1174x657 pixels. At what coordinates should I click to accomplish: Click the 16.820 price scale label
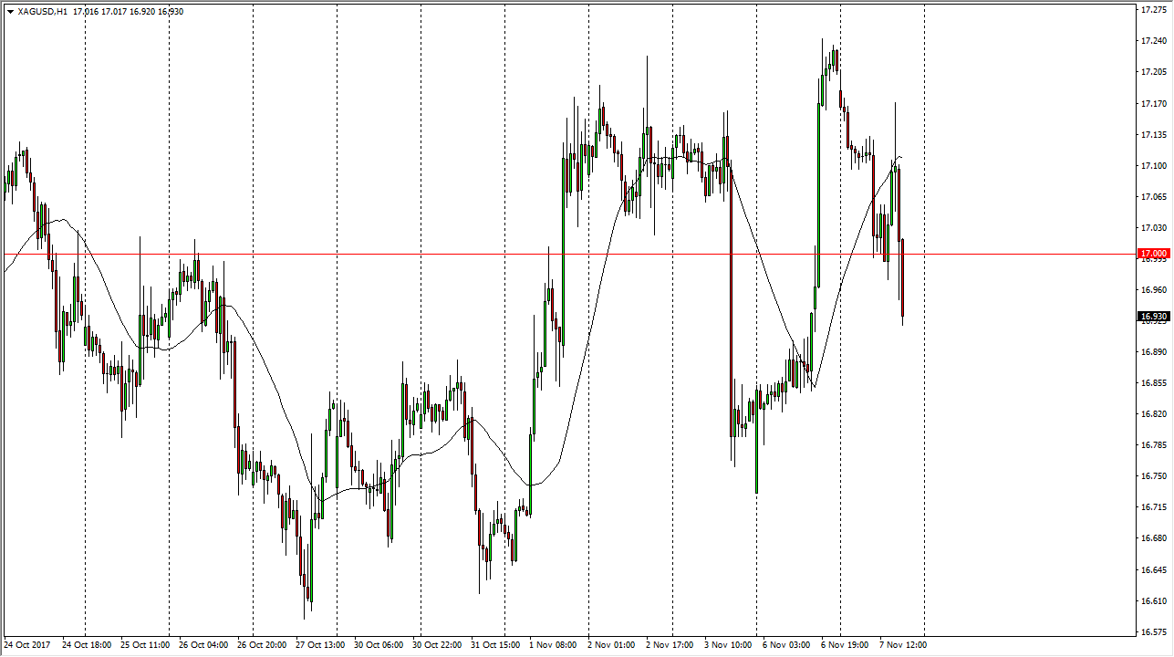click(x=1153, y=413)
